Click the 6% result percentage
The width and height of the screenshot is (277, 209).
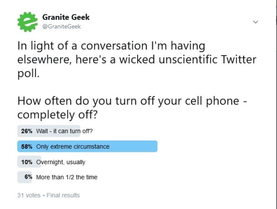click(x=28, y=177)
